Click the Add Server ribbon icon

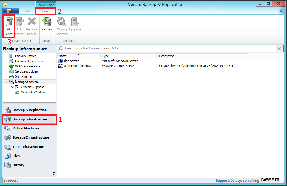[x=9, y=26]
